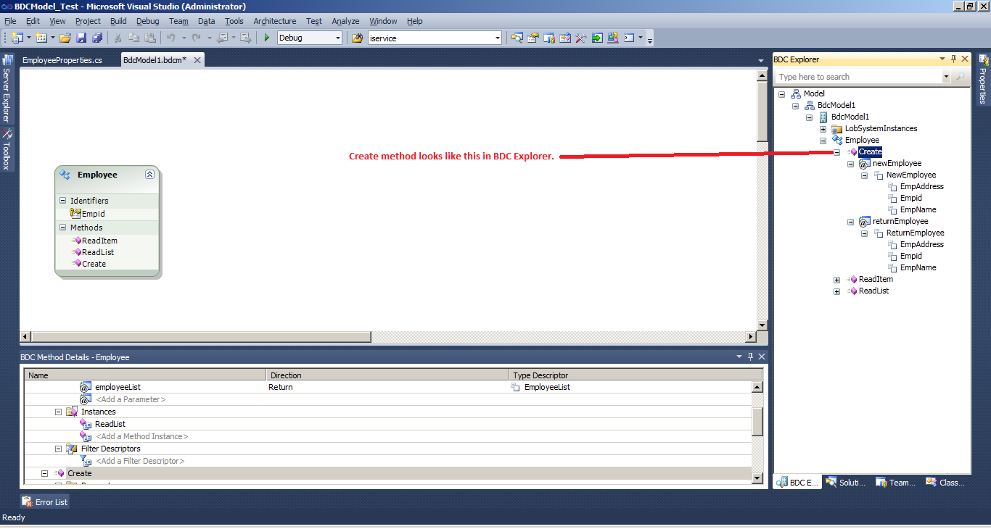Click the Find in Files toolbar icon
This screenshot has width=991, height=529.
(358, 38)
